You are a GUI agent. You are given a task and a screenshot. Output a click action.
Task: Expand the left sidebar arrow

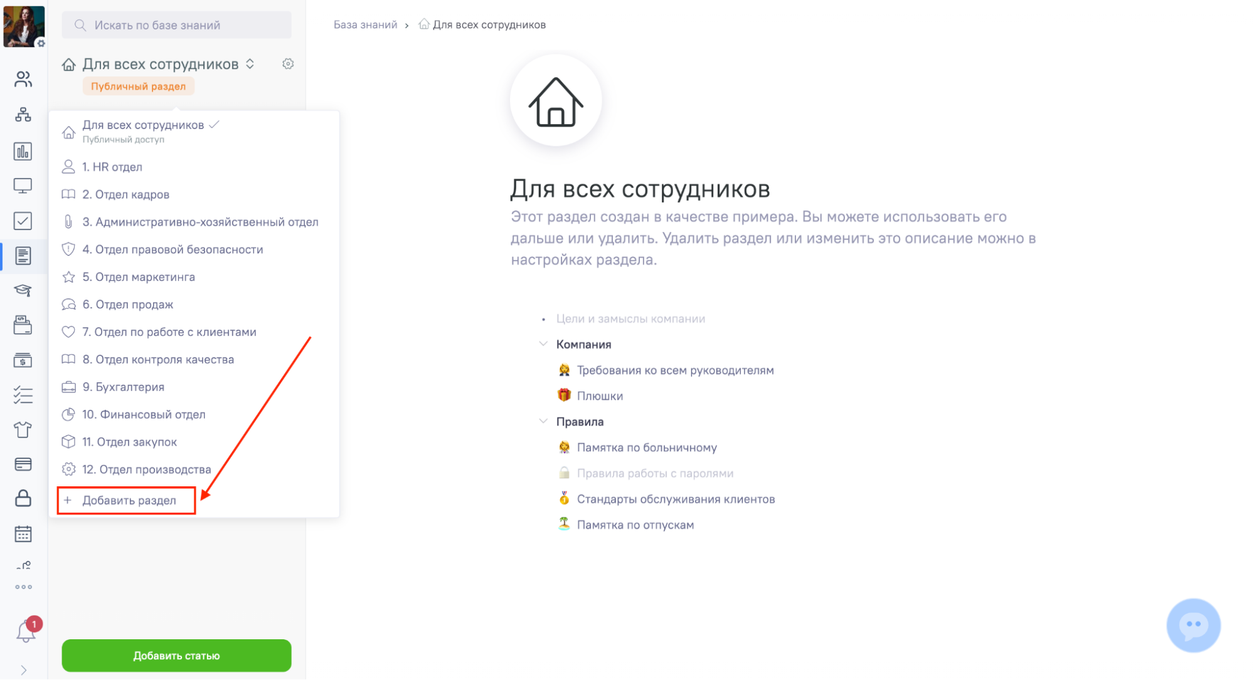click(x=24, y=670)
